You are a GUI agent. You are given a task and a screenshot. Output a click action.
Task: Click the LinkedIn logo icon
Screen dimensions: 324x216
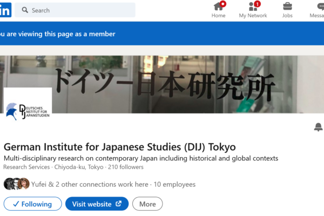(x=5, y=10)
